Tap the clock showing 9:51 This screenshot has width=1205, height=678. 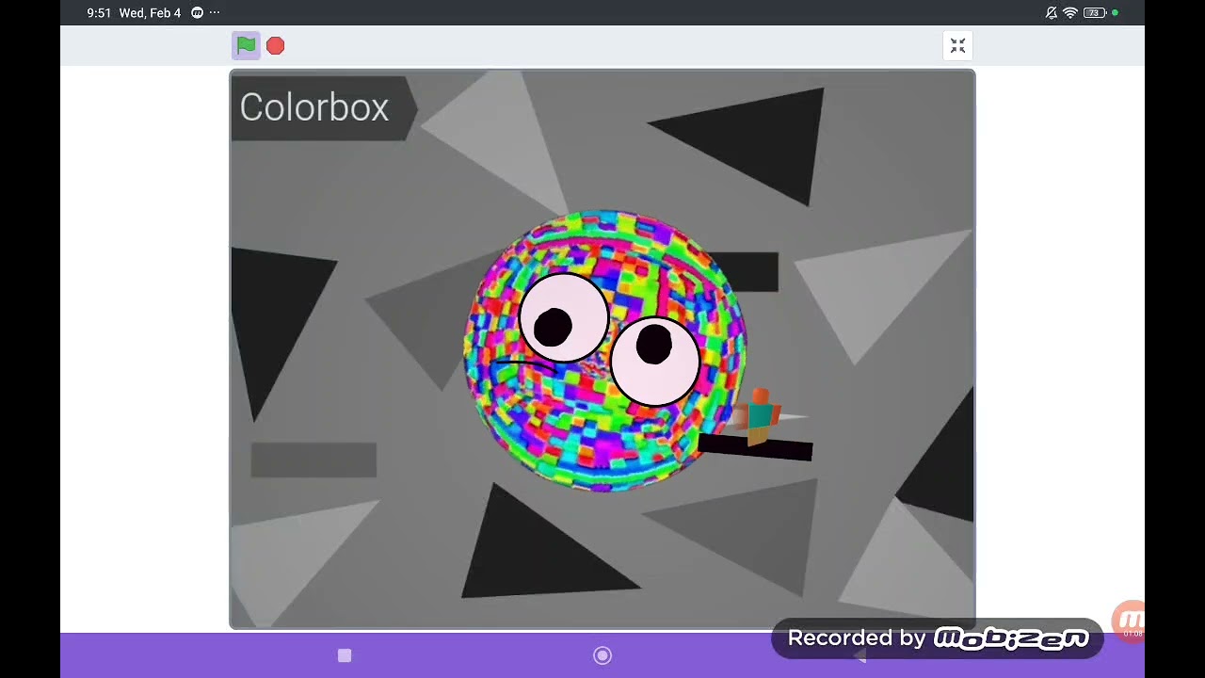(x=99, y=13)
